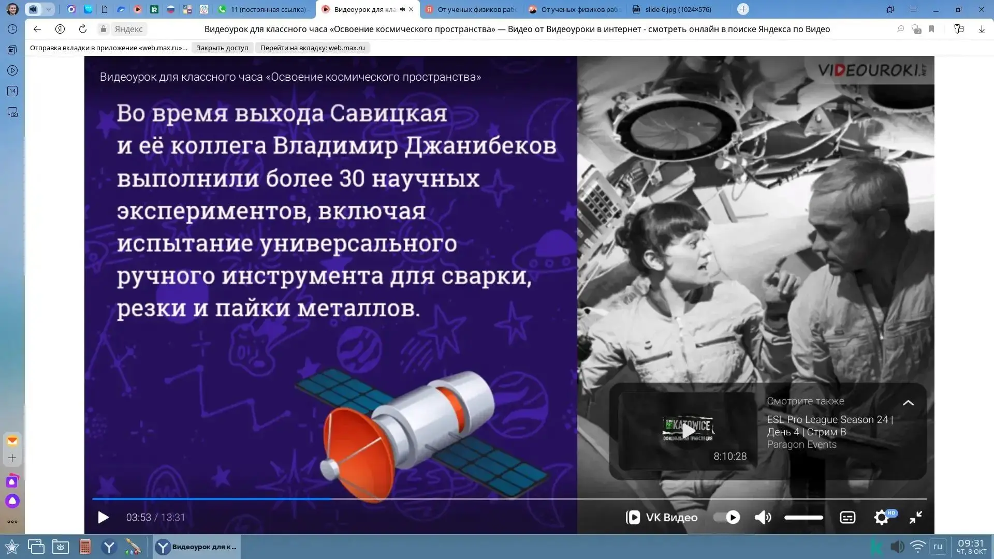Screen dimensions: 994x559
Task: Open taskbar calculator app
Action: click(x=85, y=547)
